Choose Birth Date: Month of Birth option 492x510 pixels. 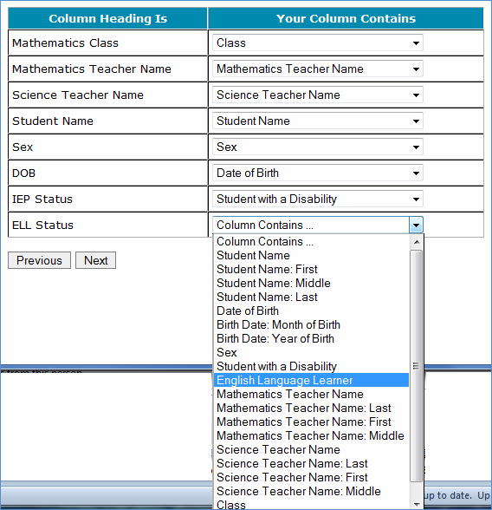coord(311,324)
